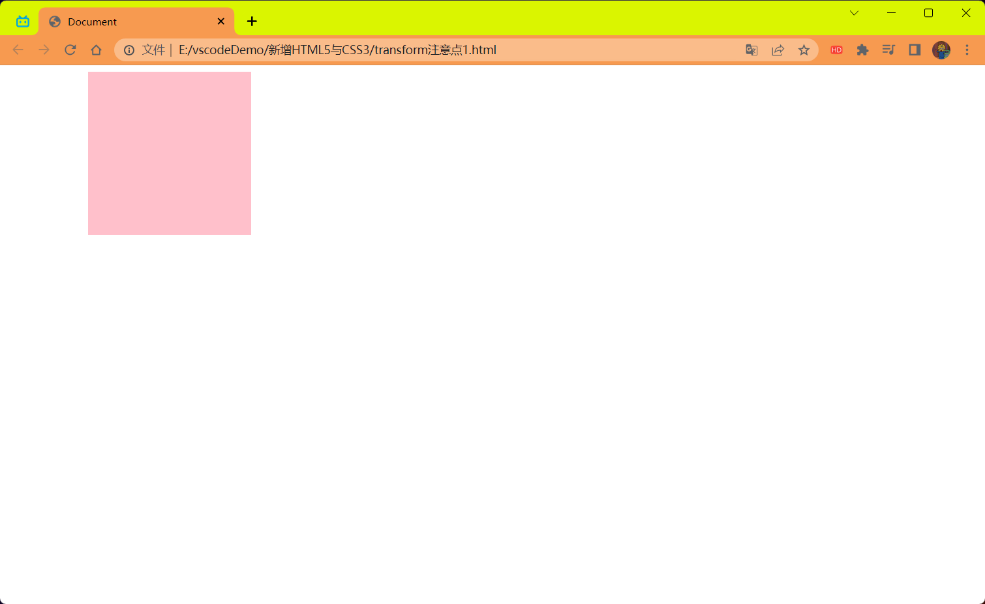Open the red HD extension
This screenshot has width=985, height=604.
coord(836,50)
